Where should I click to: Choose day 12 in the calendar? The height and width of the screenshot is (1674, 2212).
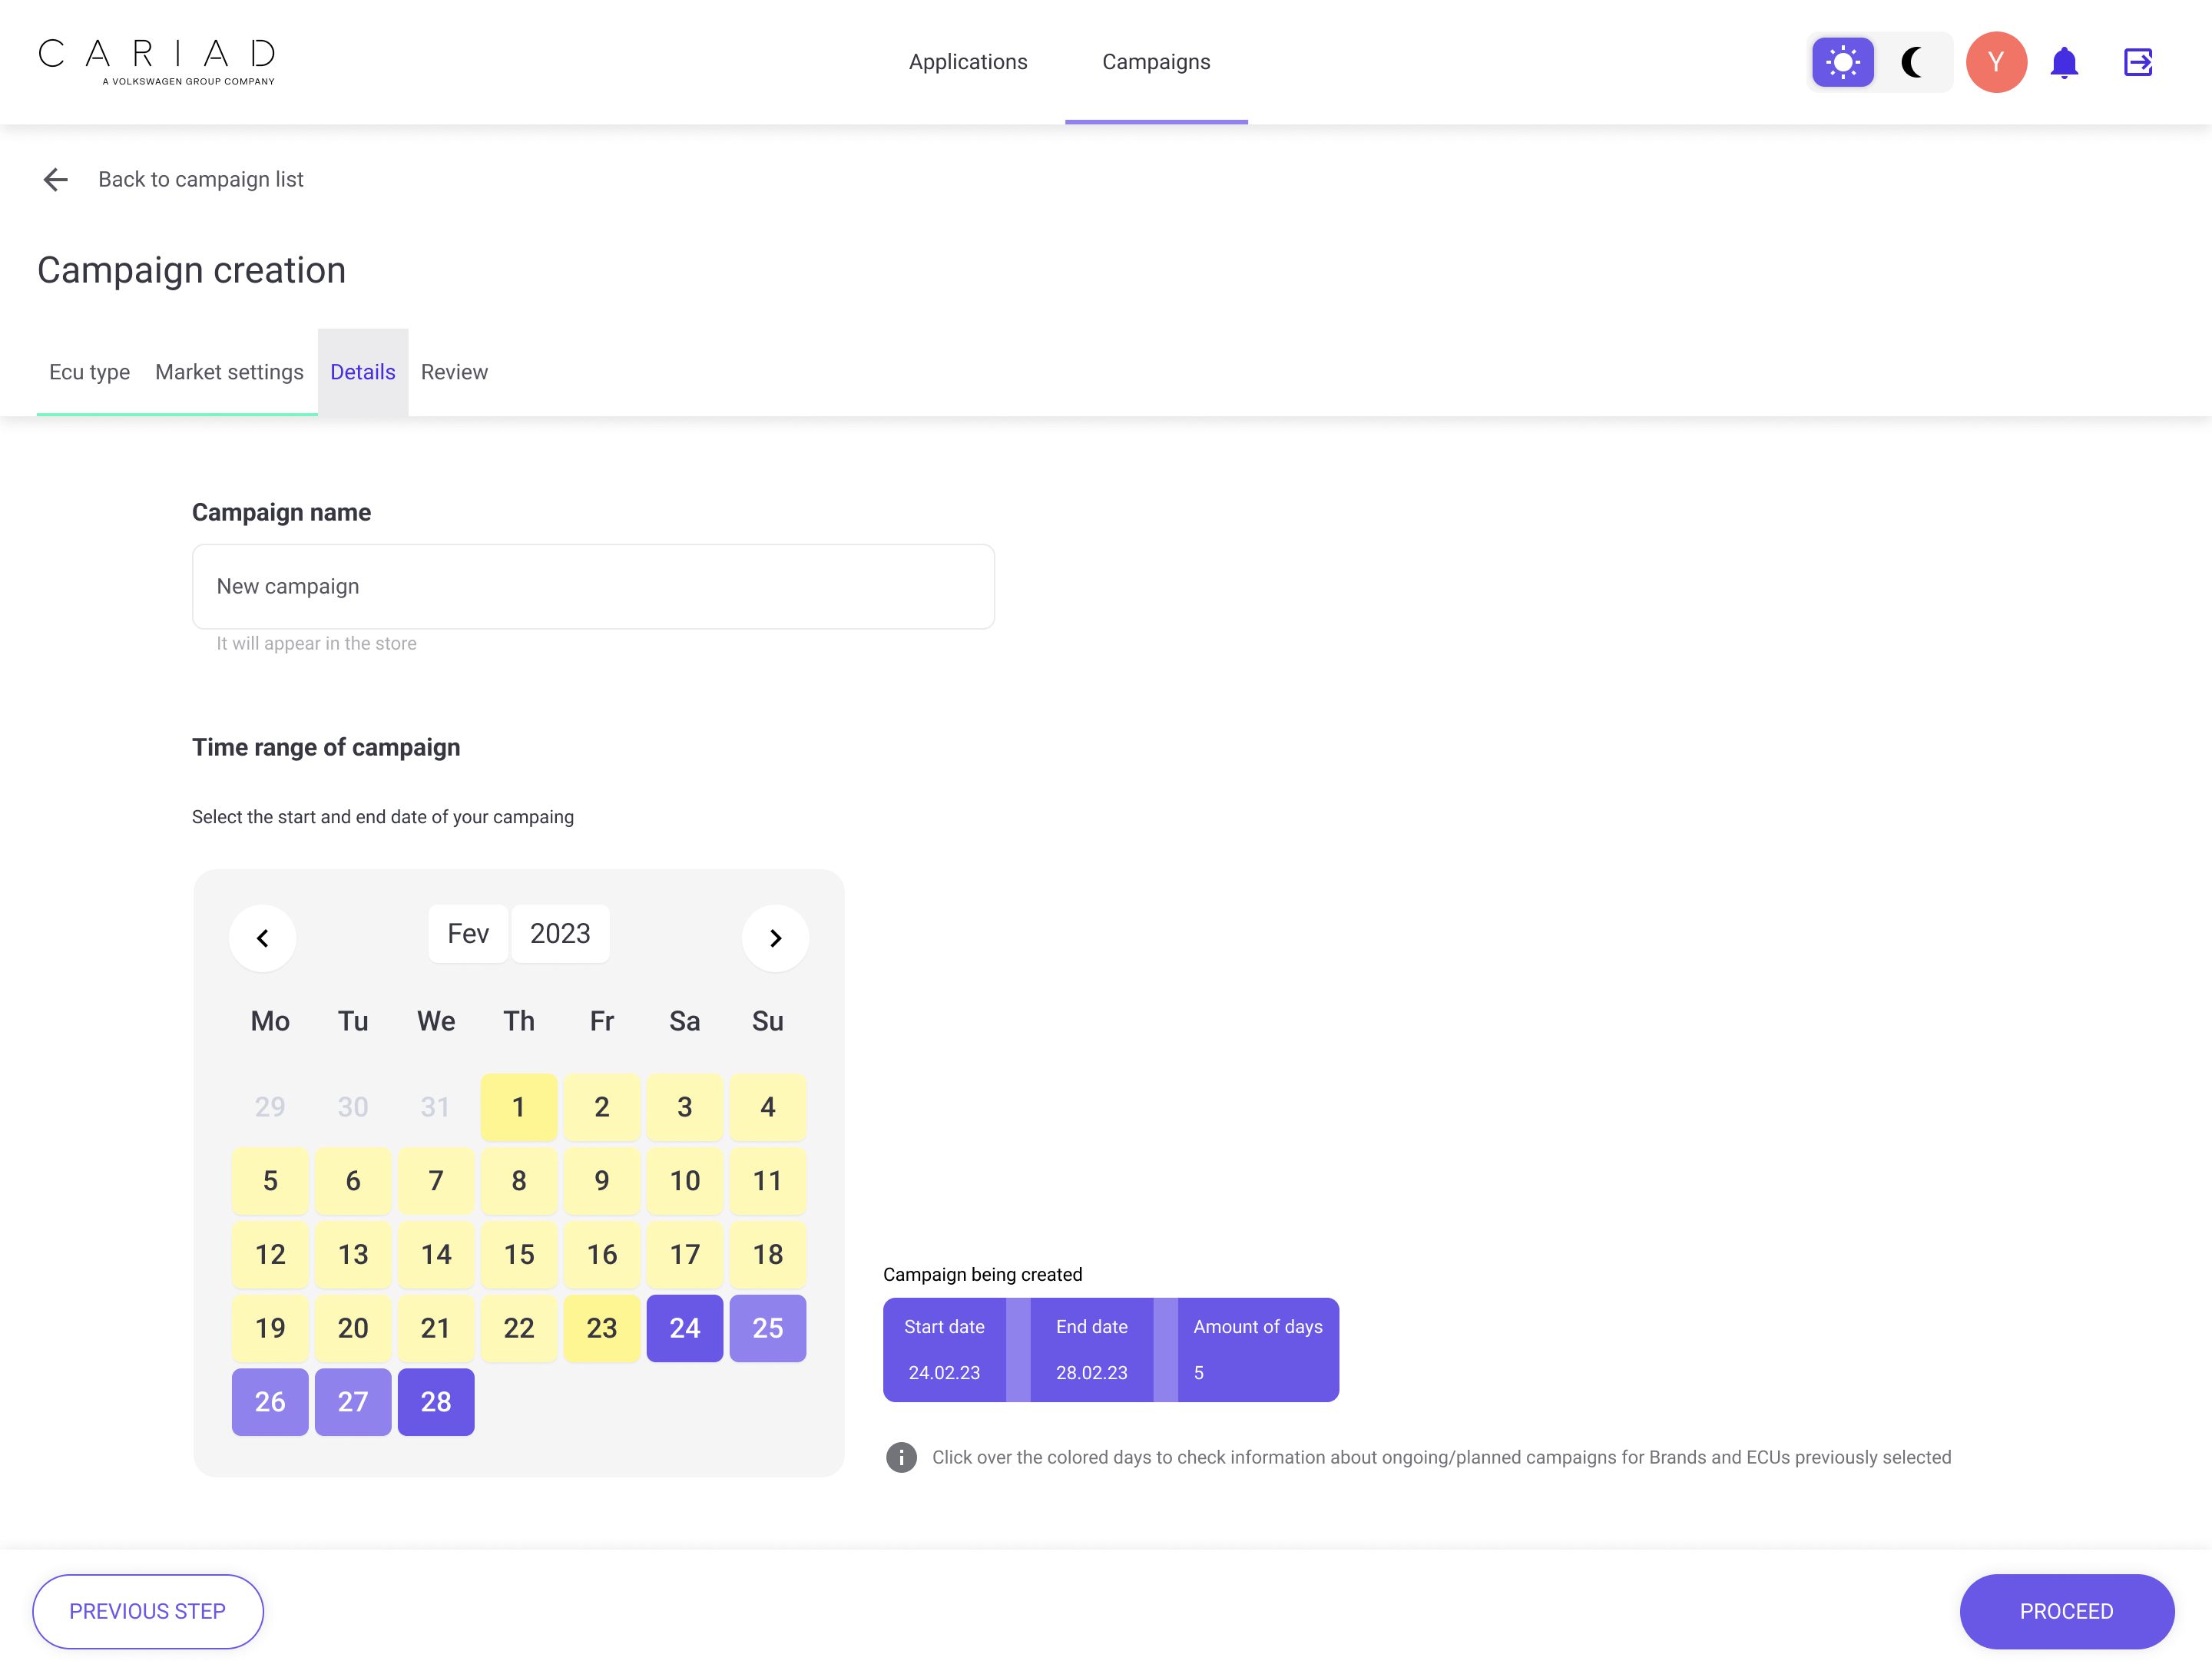(x=270, y=1254)
